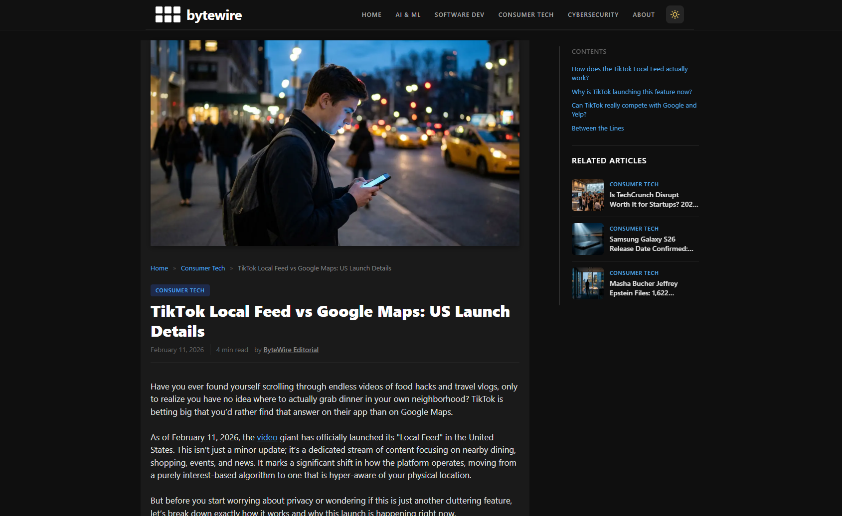Open 'How does the TikTok Local Feed actually work?'
The width and height of the screenshot is (842, 516).
(629, 73)
